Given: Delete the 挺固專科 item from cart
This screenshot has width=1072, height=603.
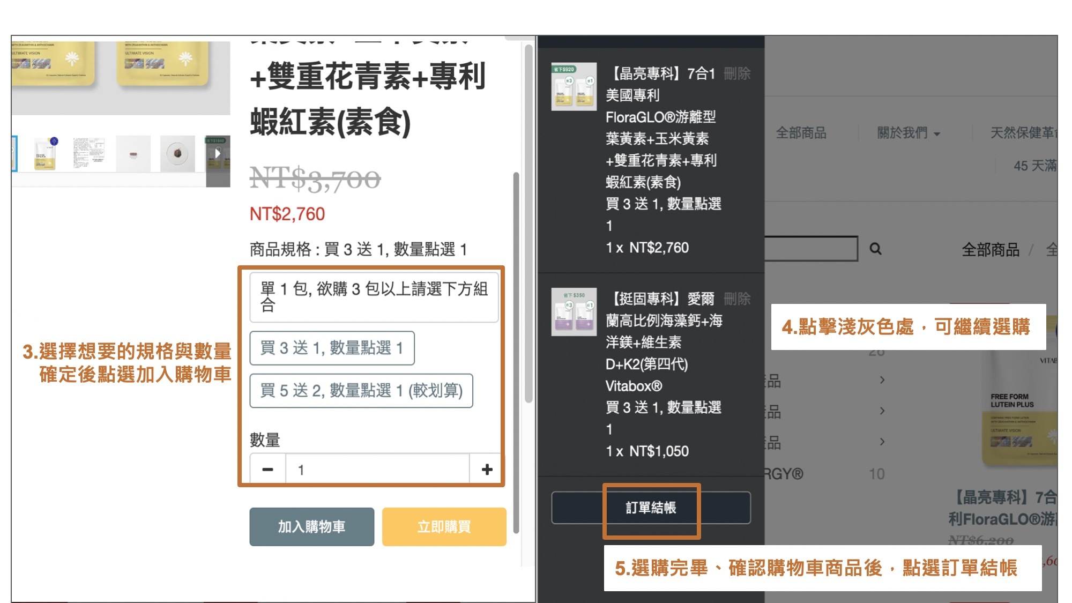Looking at the screenshot, I should coord(737,299).
